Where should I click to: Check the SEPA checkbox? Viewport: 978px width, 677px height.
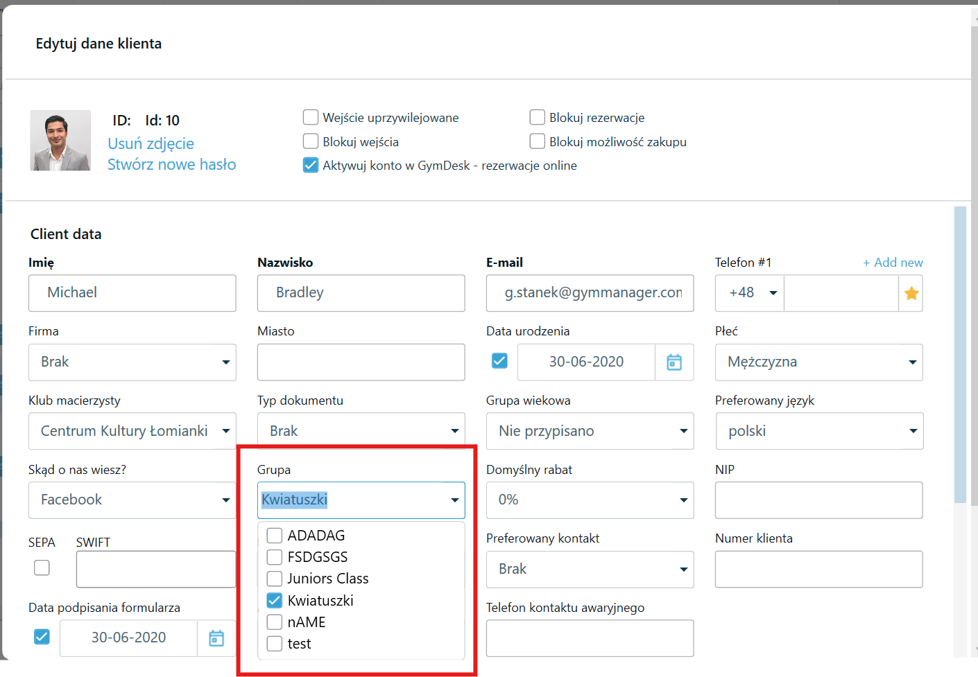click(42, 568)
